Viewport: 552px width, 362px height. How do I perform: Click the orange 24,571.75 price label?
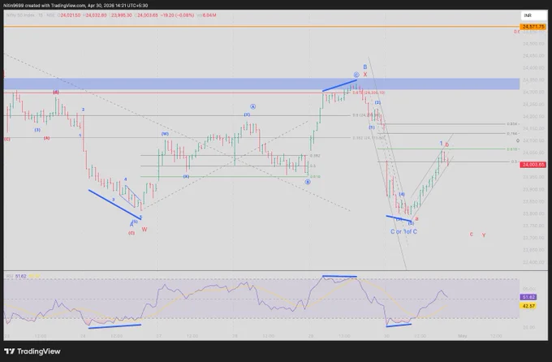(x=533, y=27)
